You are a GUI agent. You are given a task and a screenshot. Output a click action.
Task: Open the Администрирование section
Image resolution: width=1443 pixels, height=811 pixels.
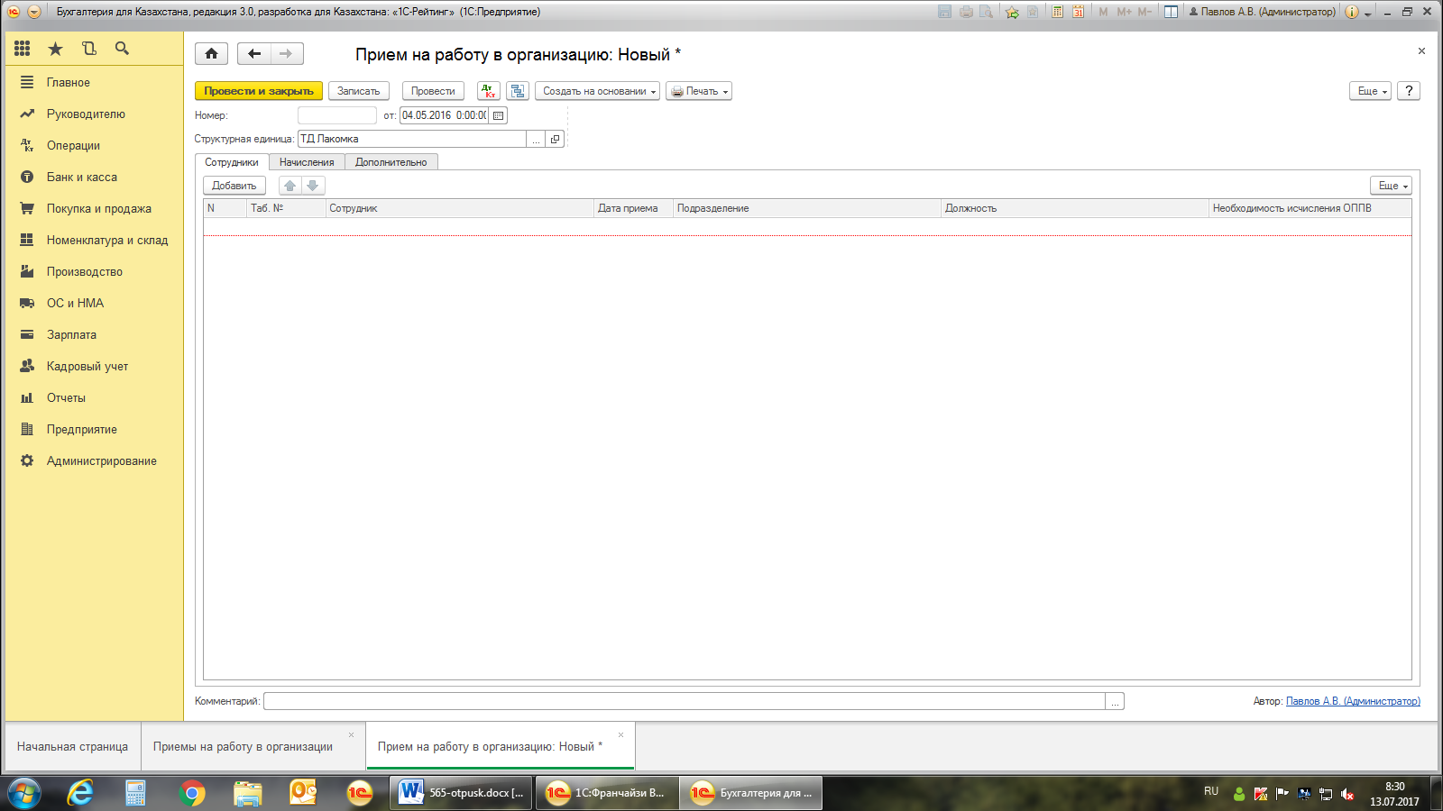[94, 460]
